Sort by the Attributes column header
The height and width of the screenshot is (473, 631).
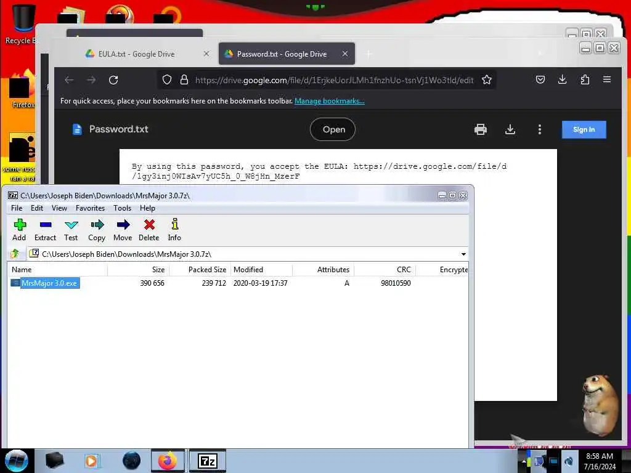click(x=323, y=270)
